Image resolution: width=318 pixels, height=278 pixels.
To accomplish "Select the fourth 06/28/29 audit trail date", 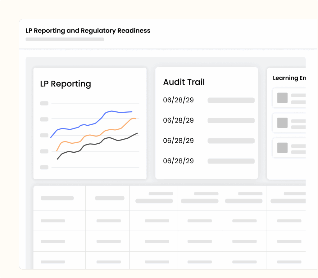I will (178, 161).
